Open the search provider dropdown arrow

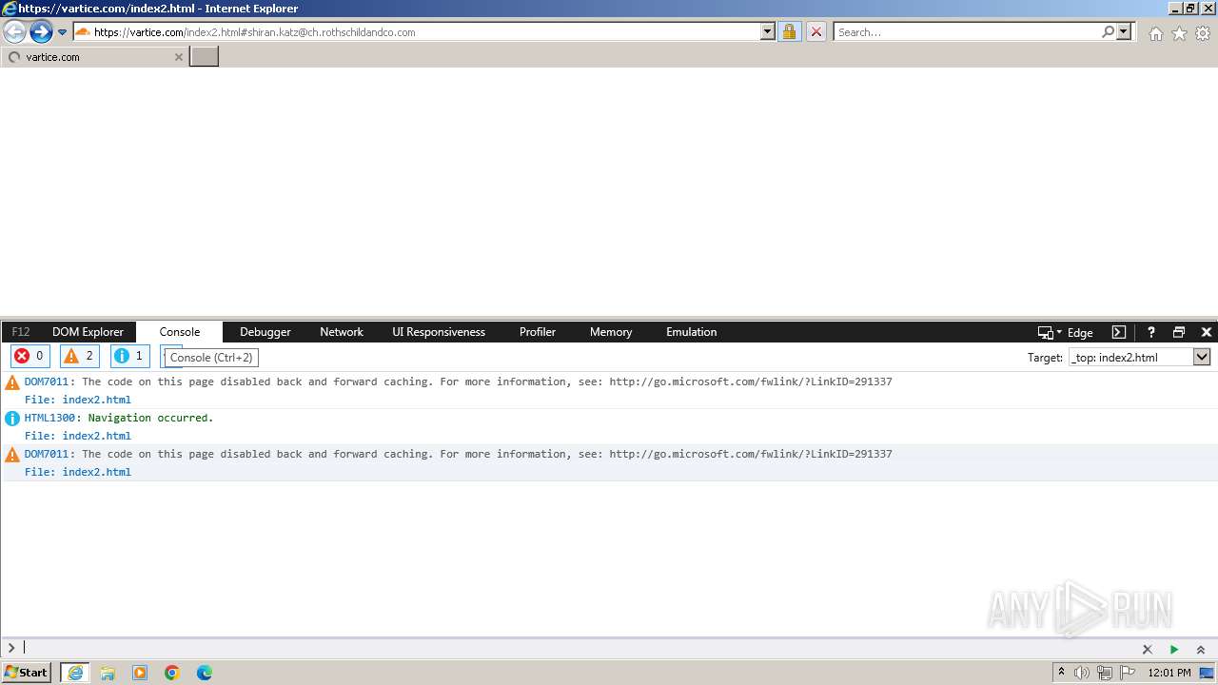point(1124,31)
